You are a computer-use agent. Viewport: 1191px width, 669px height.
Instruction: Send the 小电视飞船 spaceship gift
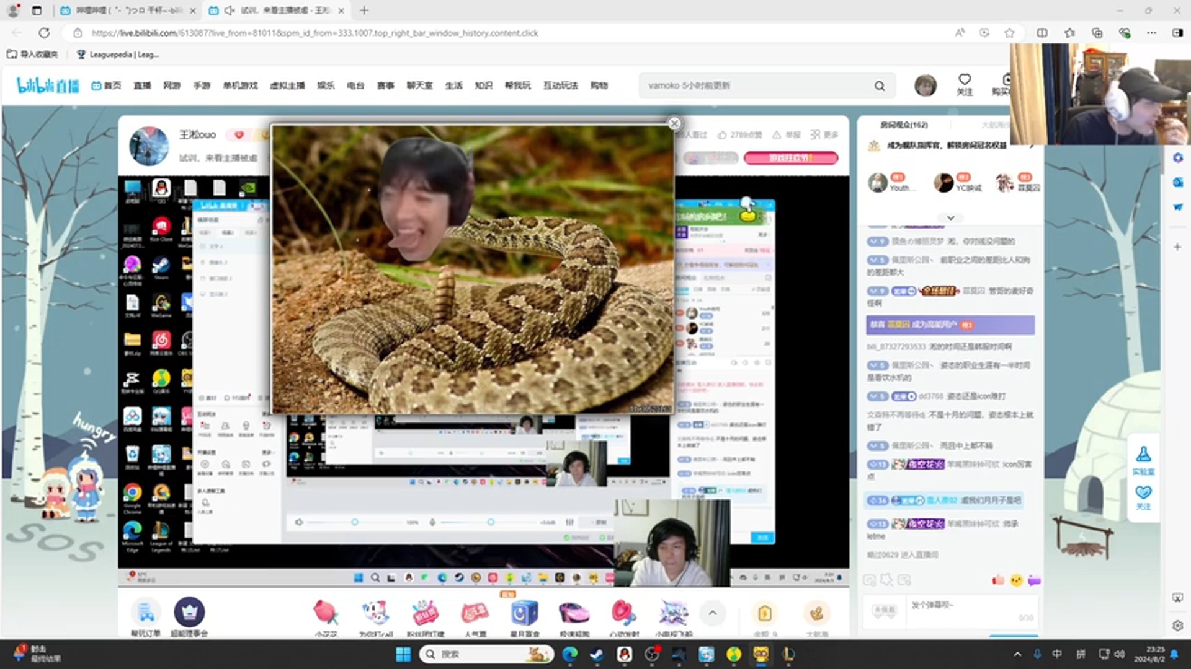coord(674,613)
